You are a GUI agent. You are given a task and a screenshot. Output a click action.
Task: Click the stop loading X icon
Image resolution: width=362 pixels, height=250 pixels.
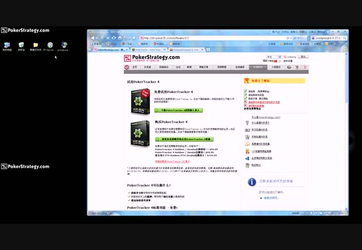[108, 38]
